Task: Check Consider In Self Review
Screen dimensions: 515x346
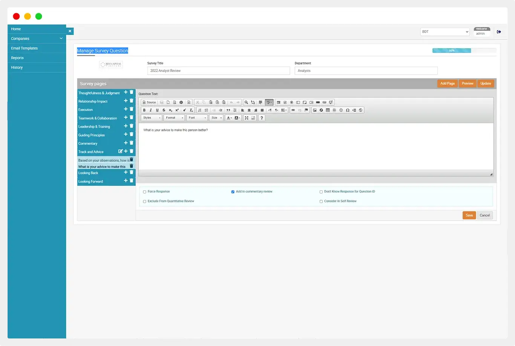Action: pos(321,201)
